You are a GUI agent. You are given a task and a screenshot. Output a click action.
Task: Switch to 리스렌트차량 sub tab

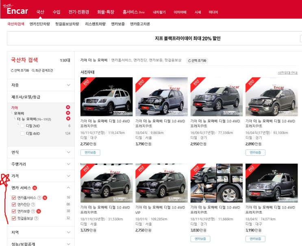coord(96,24)
